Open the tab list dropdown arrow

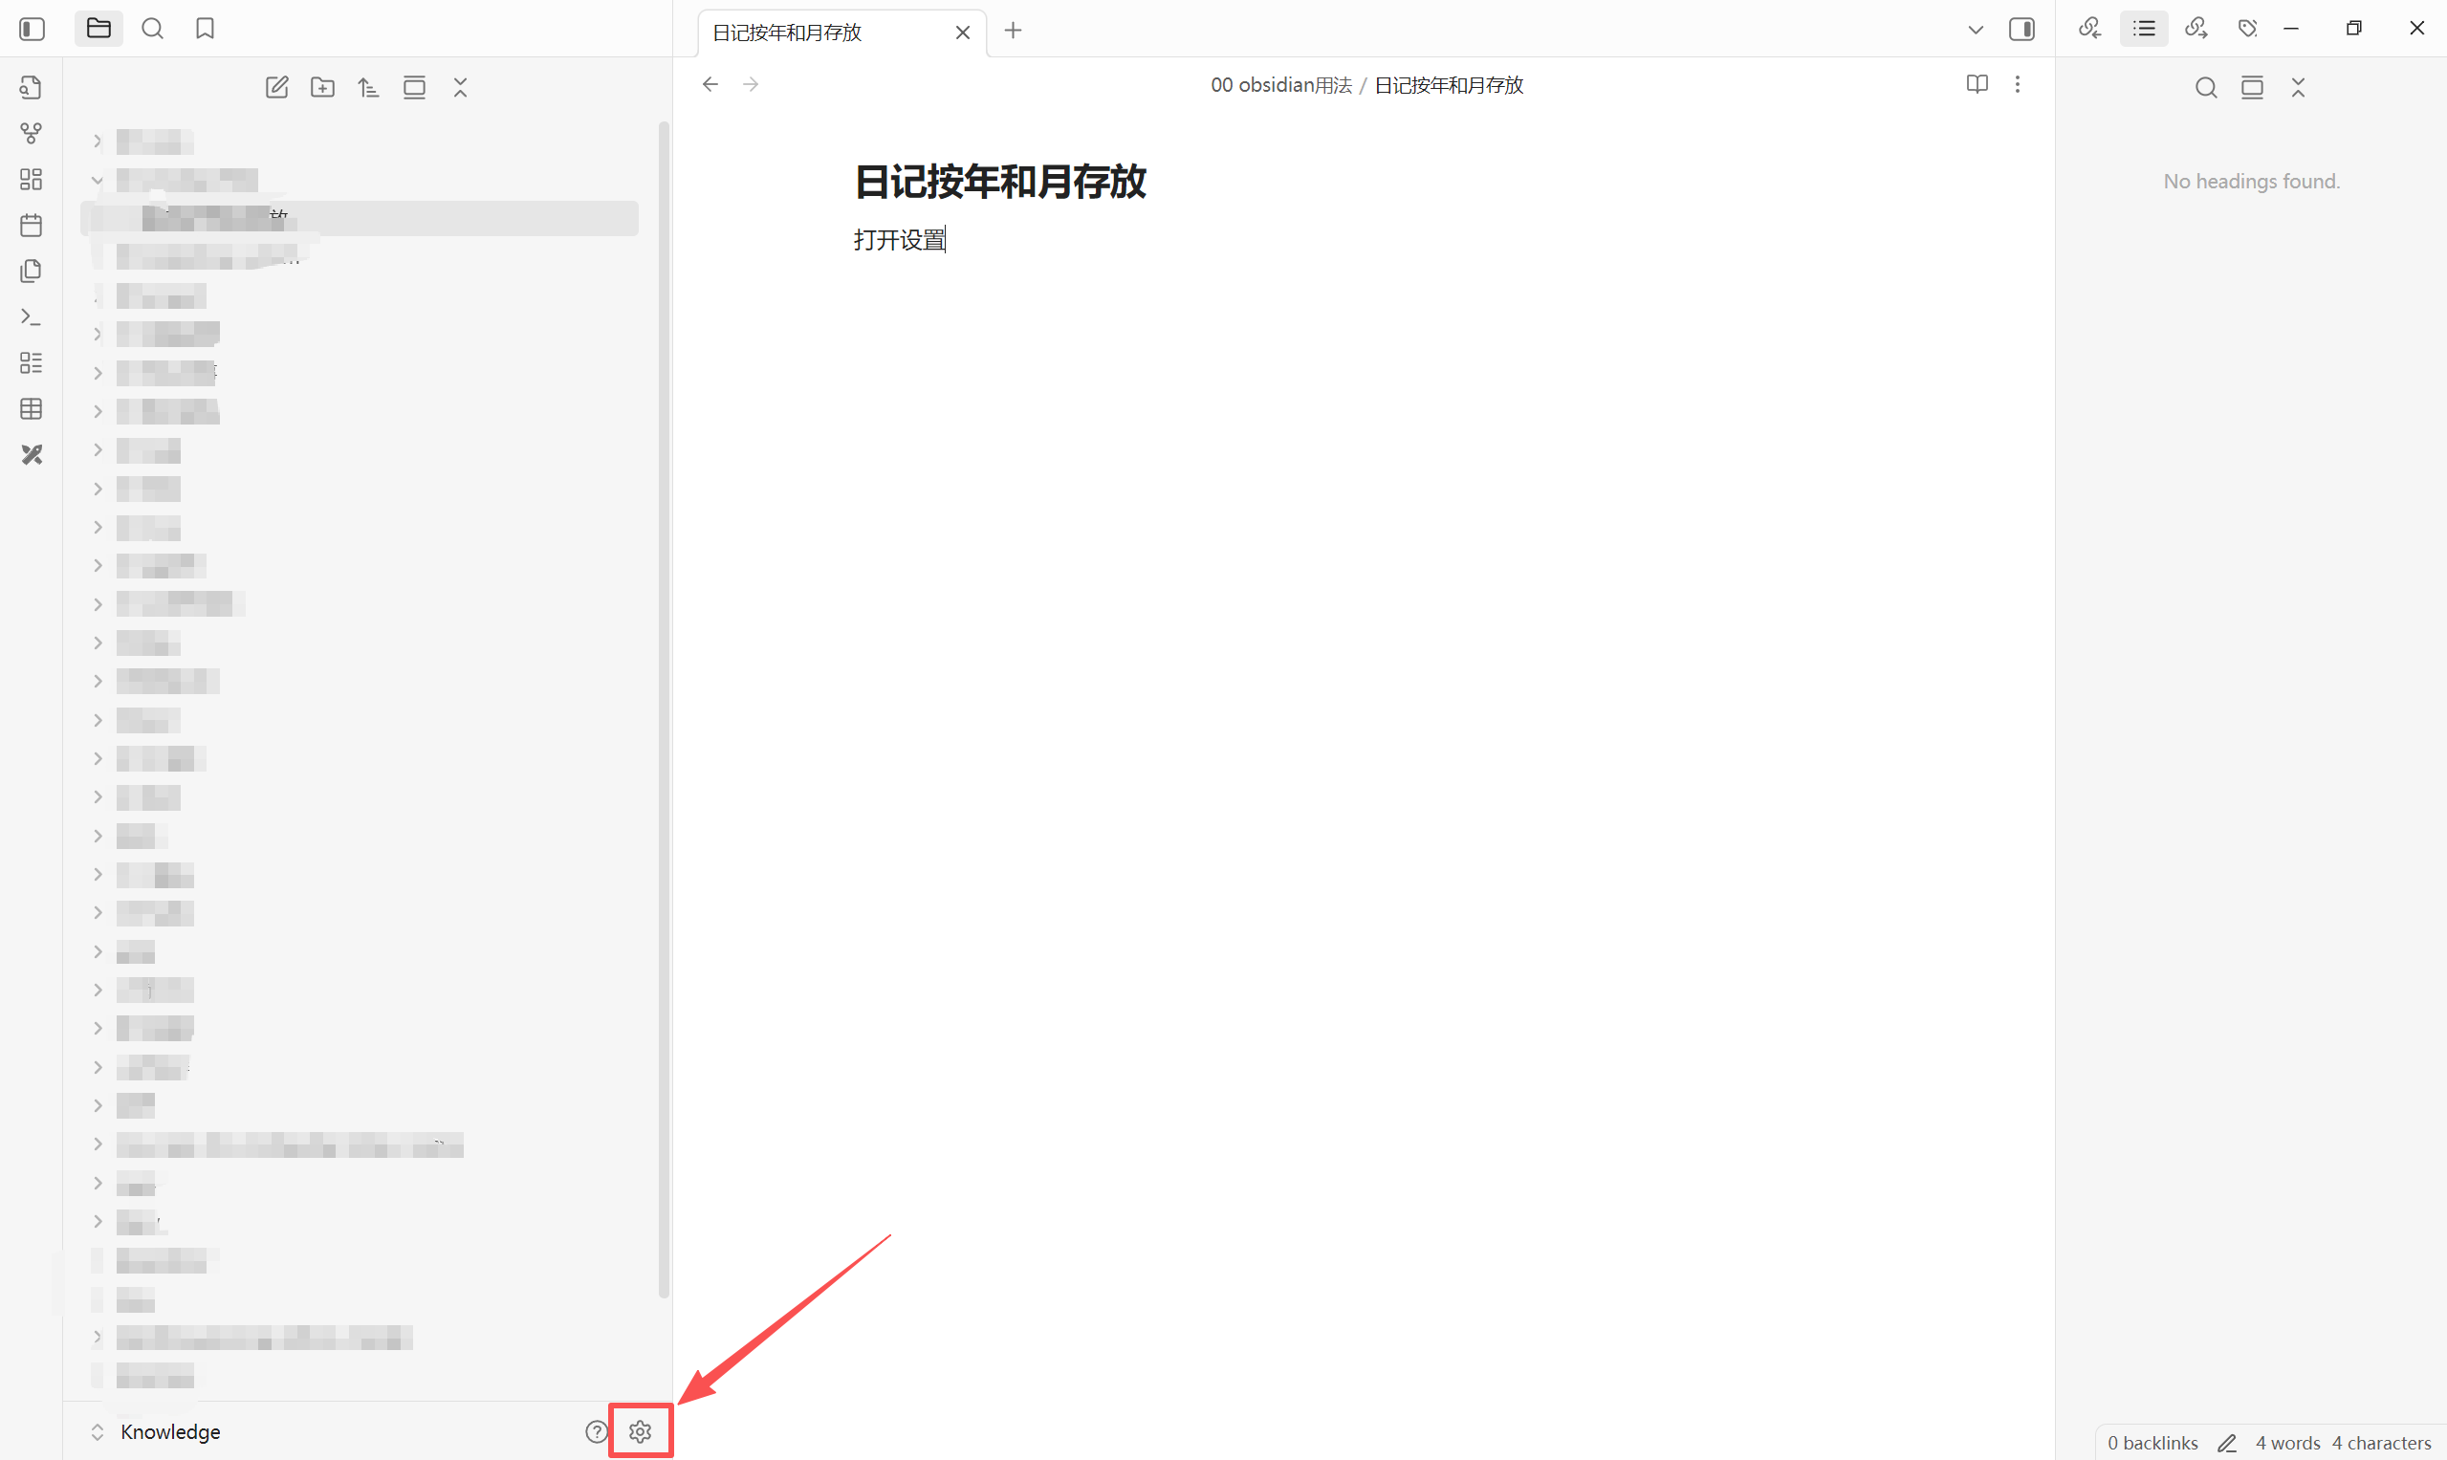click(1975, 30)
